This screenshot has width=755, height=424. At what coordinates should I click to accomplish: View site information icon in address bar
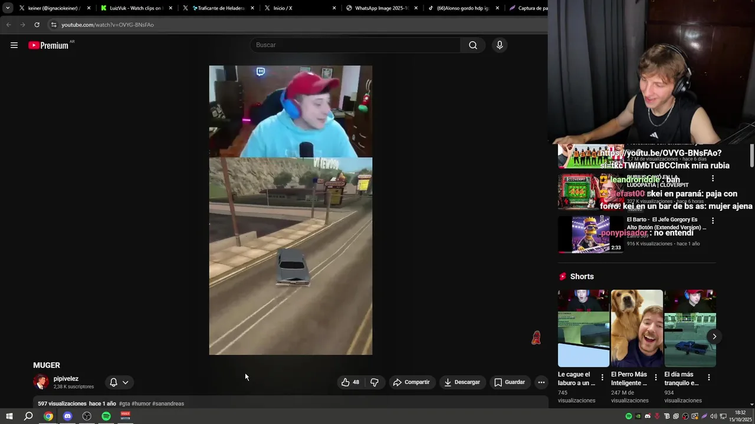pos(54,25)
